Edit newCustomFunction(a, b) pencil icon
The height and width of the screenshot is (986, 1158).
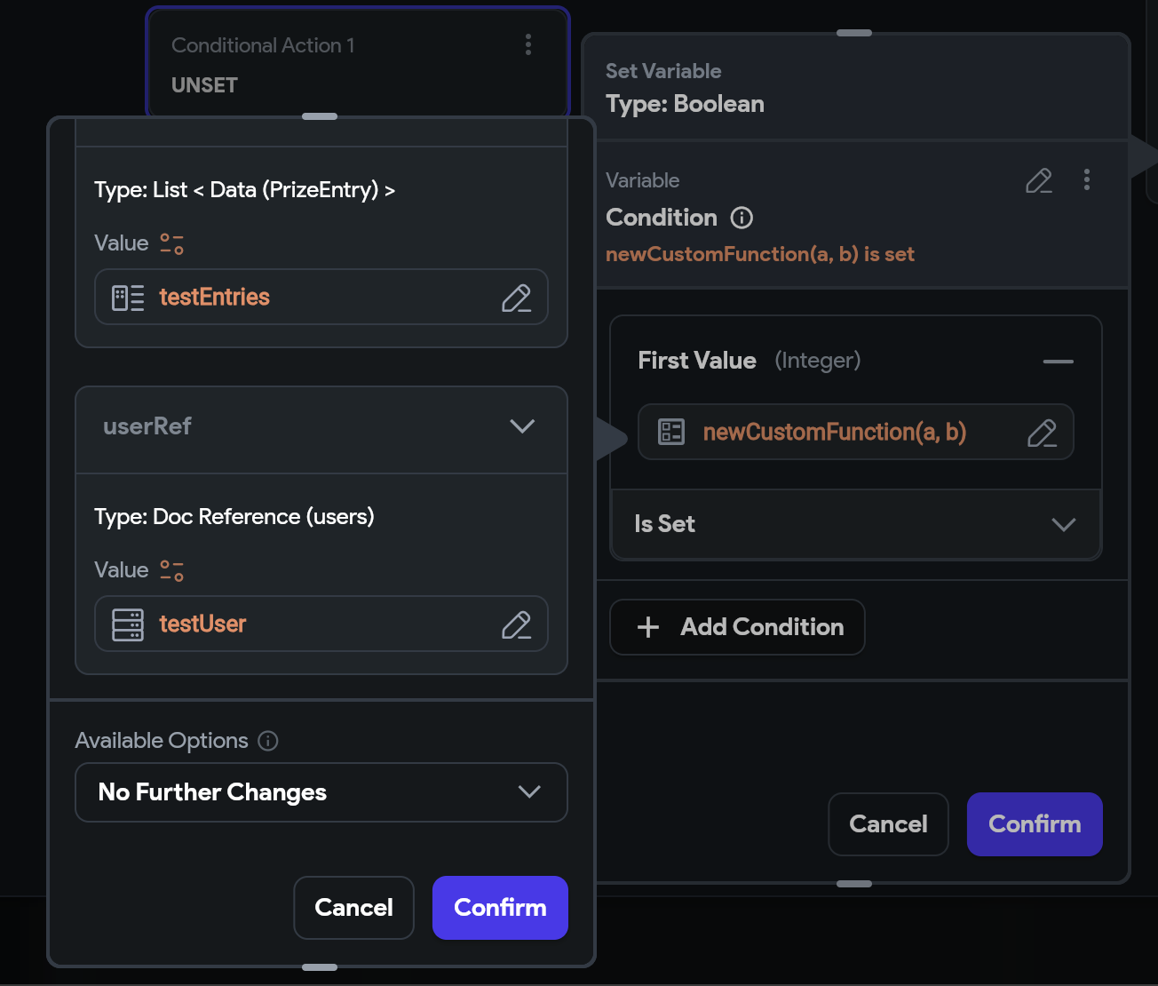click(1042, 433)
